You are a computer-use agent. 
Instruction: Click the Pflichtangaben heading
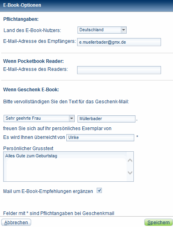21,19
